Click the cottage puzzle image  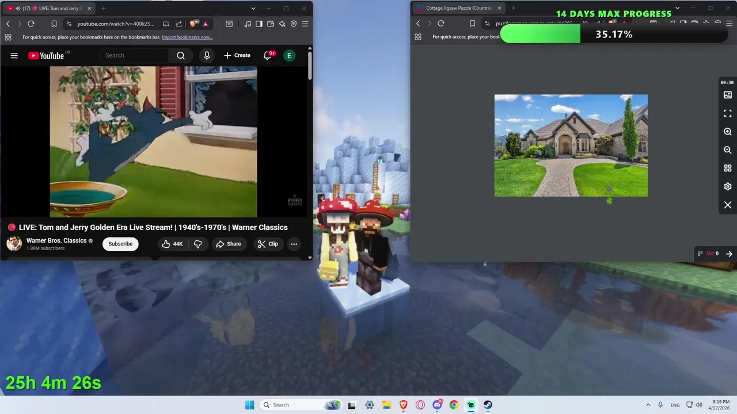tap(571, 145)
